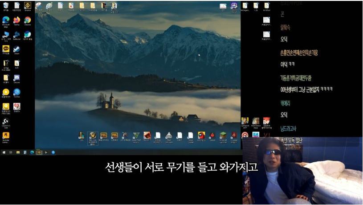
Task: Open the Celeste strawberry icon
Action: coord(212,137)
